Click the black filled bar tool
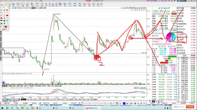The height and width of the screenshot is (110, 197). coord(2,21)
